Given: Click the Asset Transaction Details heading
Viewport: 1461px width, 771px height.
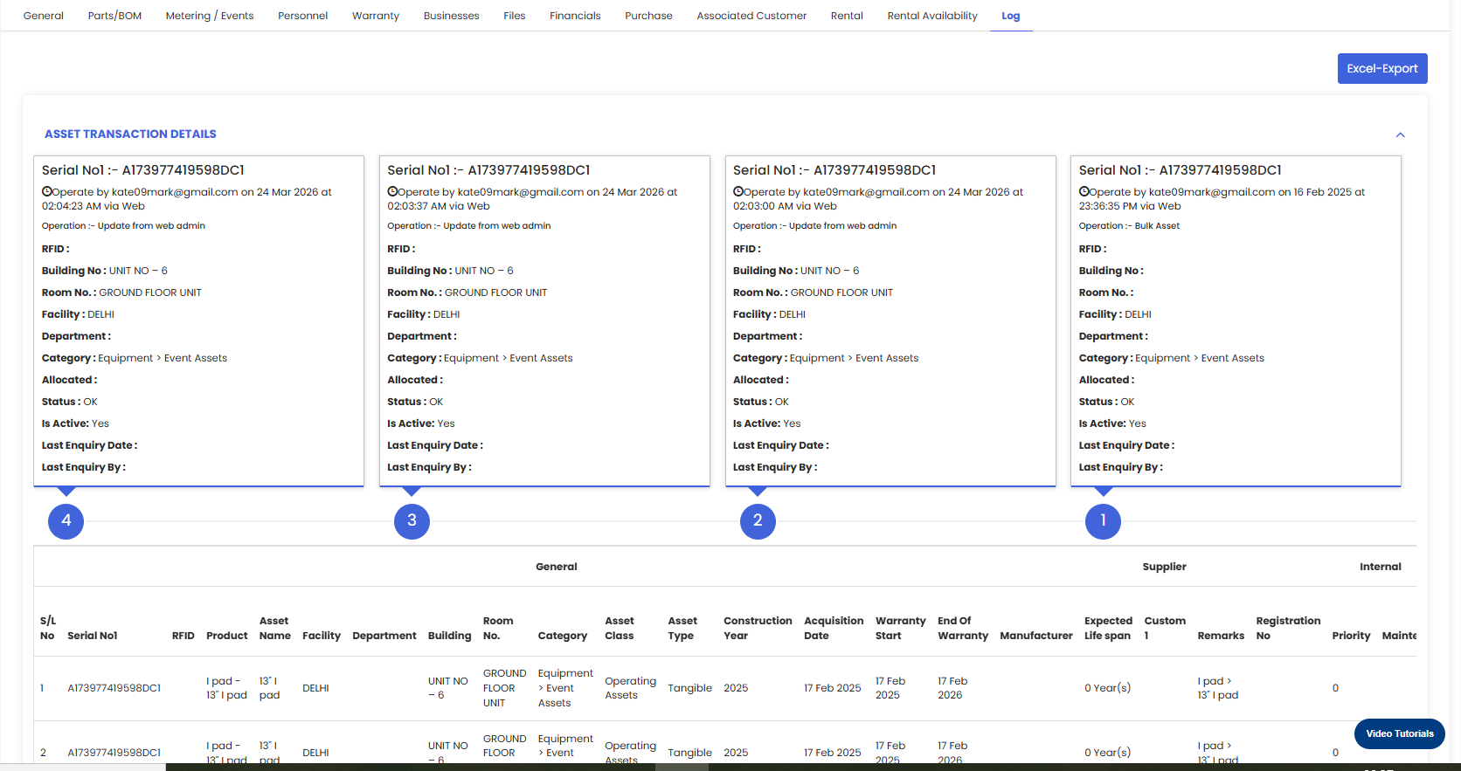Looking at the screenshot, I should (x=130, y=134).
